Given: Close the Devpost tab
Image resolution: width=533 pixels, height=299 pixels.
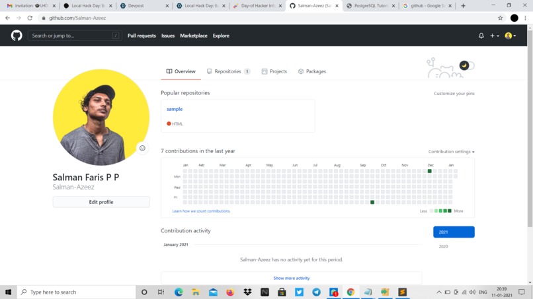Looking at the screenshot, I should tap(167, 6).
